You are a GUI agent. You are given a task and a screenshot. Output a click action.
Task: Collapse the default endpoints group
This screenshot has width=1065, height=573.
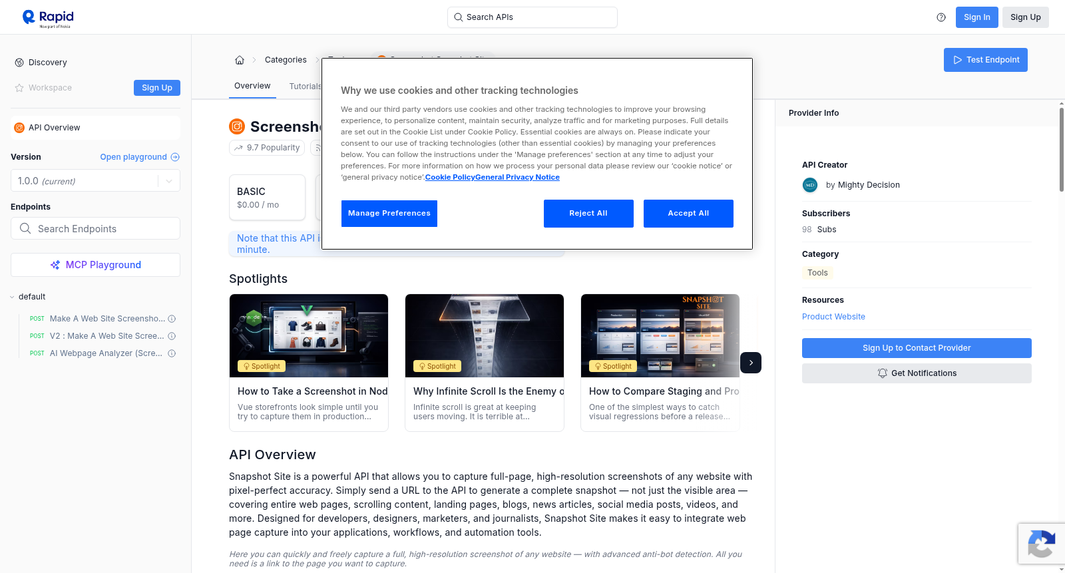pos(12,297)
